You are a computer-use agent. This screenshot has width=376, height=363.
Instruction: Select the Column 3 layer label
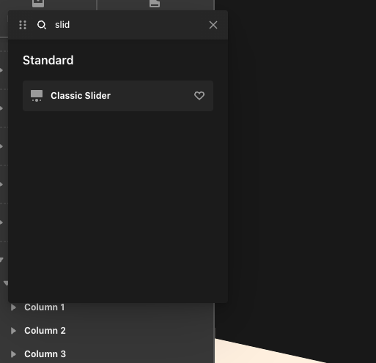[x=45, y=354]
